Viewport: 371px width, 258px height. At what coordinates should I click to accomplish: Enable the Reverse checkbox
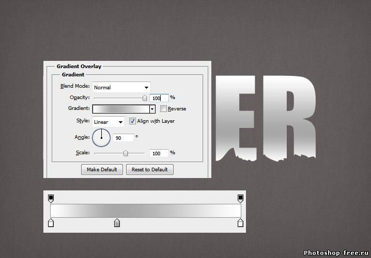click(163, 109)
